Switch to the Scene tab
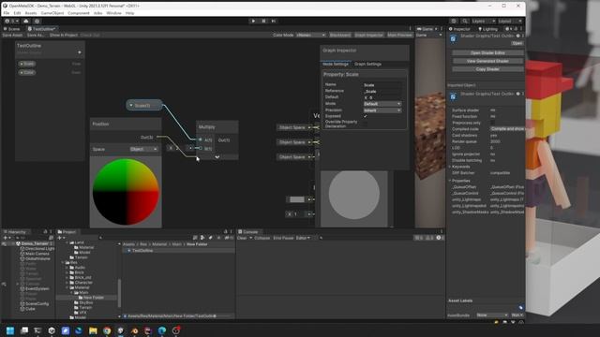The height and width of the screenshot is (337, 600). tap(12, 29)
